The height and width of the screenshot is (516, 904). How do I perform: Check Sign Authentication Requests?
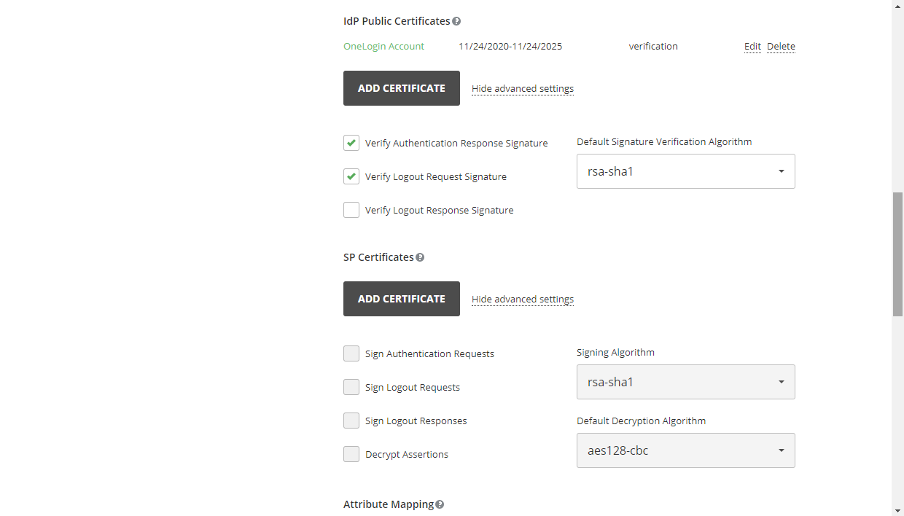coord(351,353)
